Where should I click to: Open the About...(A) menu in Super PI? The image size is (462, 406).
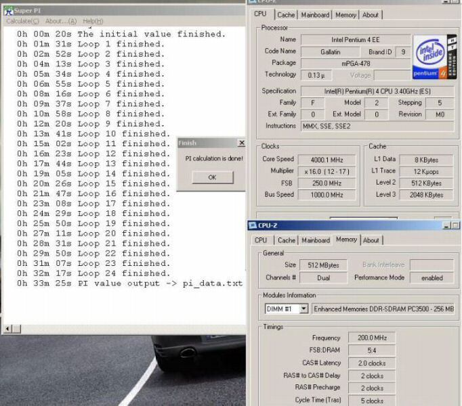[x=61, y=21]
